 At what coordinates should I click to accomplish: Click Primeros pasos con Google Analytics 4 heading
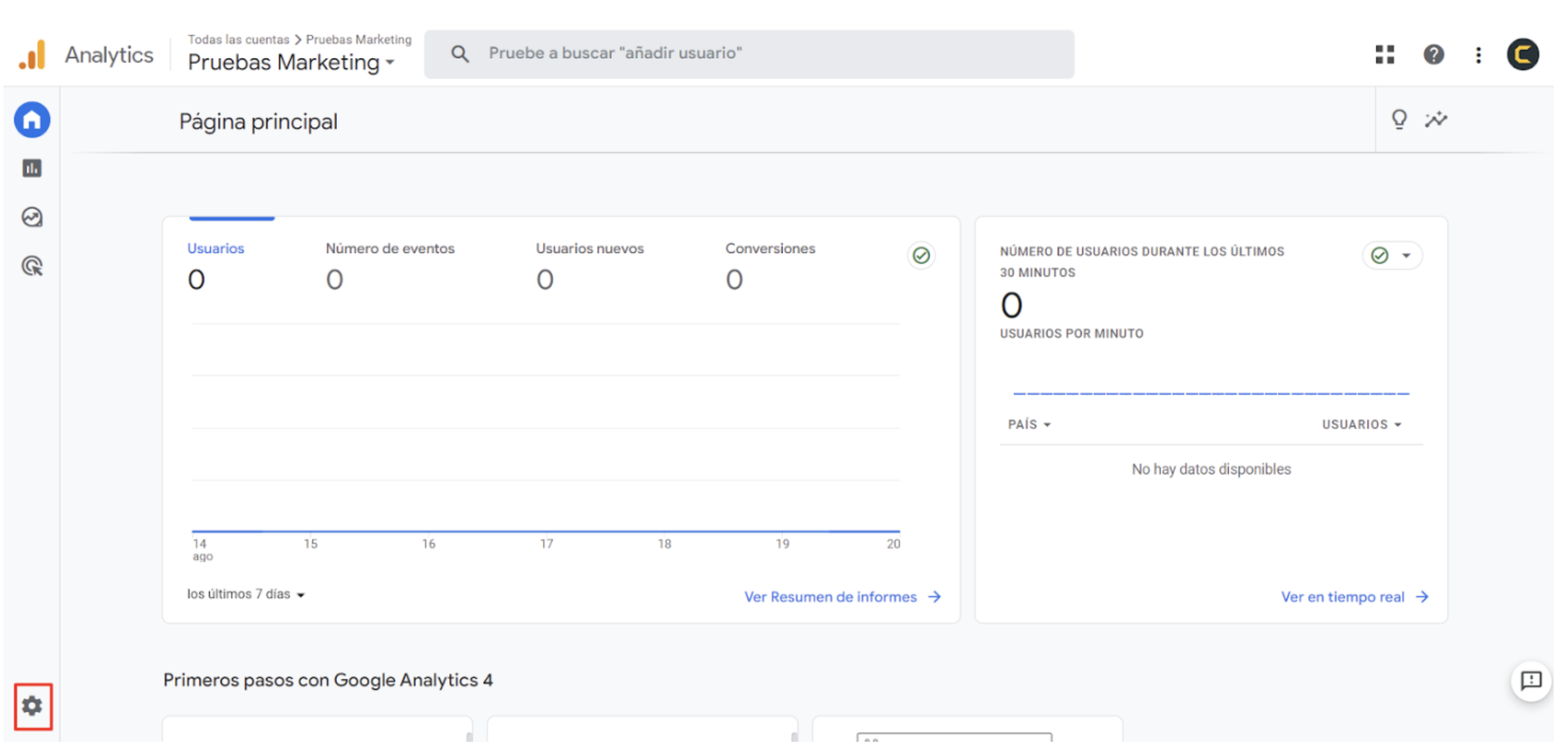click(x=328, y=680)
